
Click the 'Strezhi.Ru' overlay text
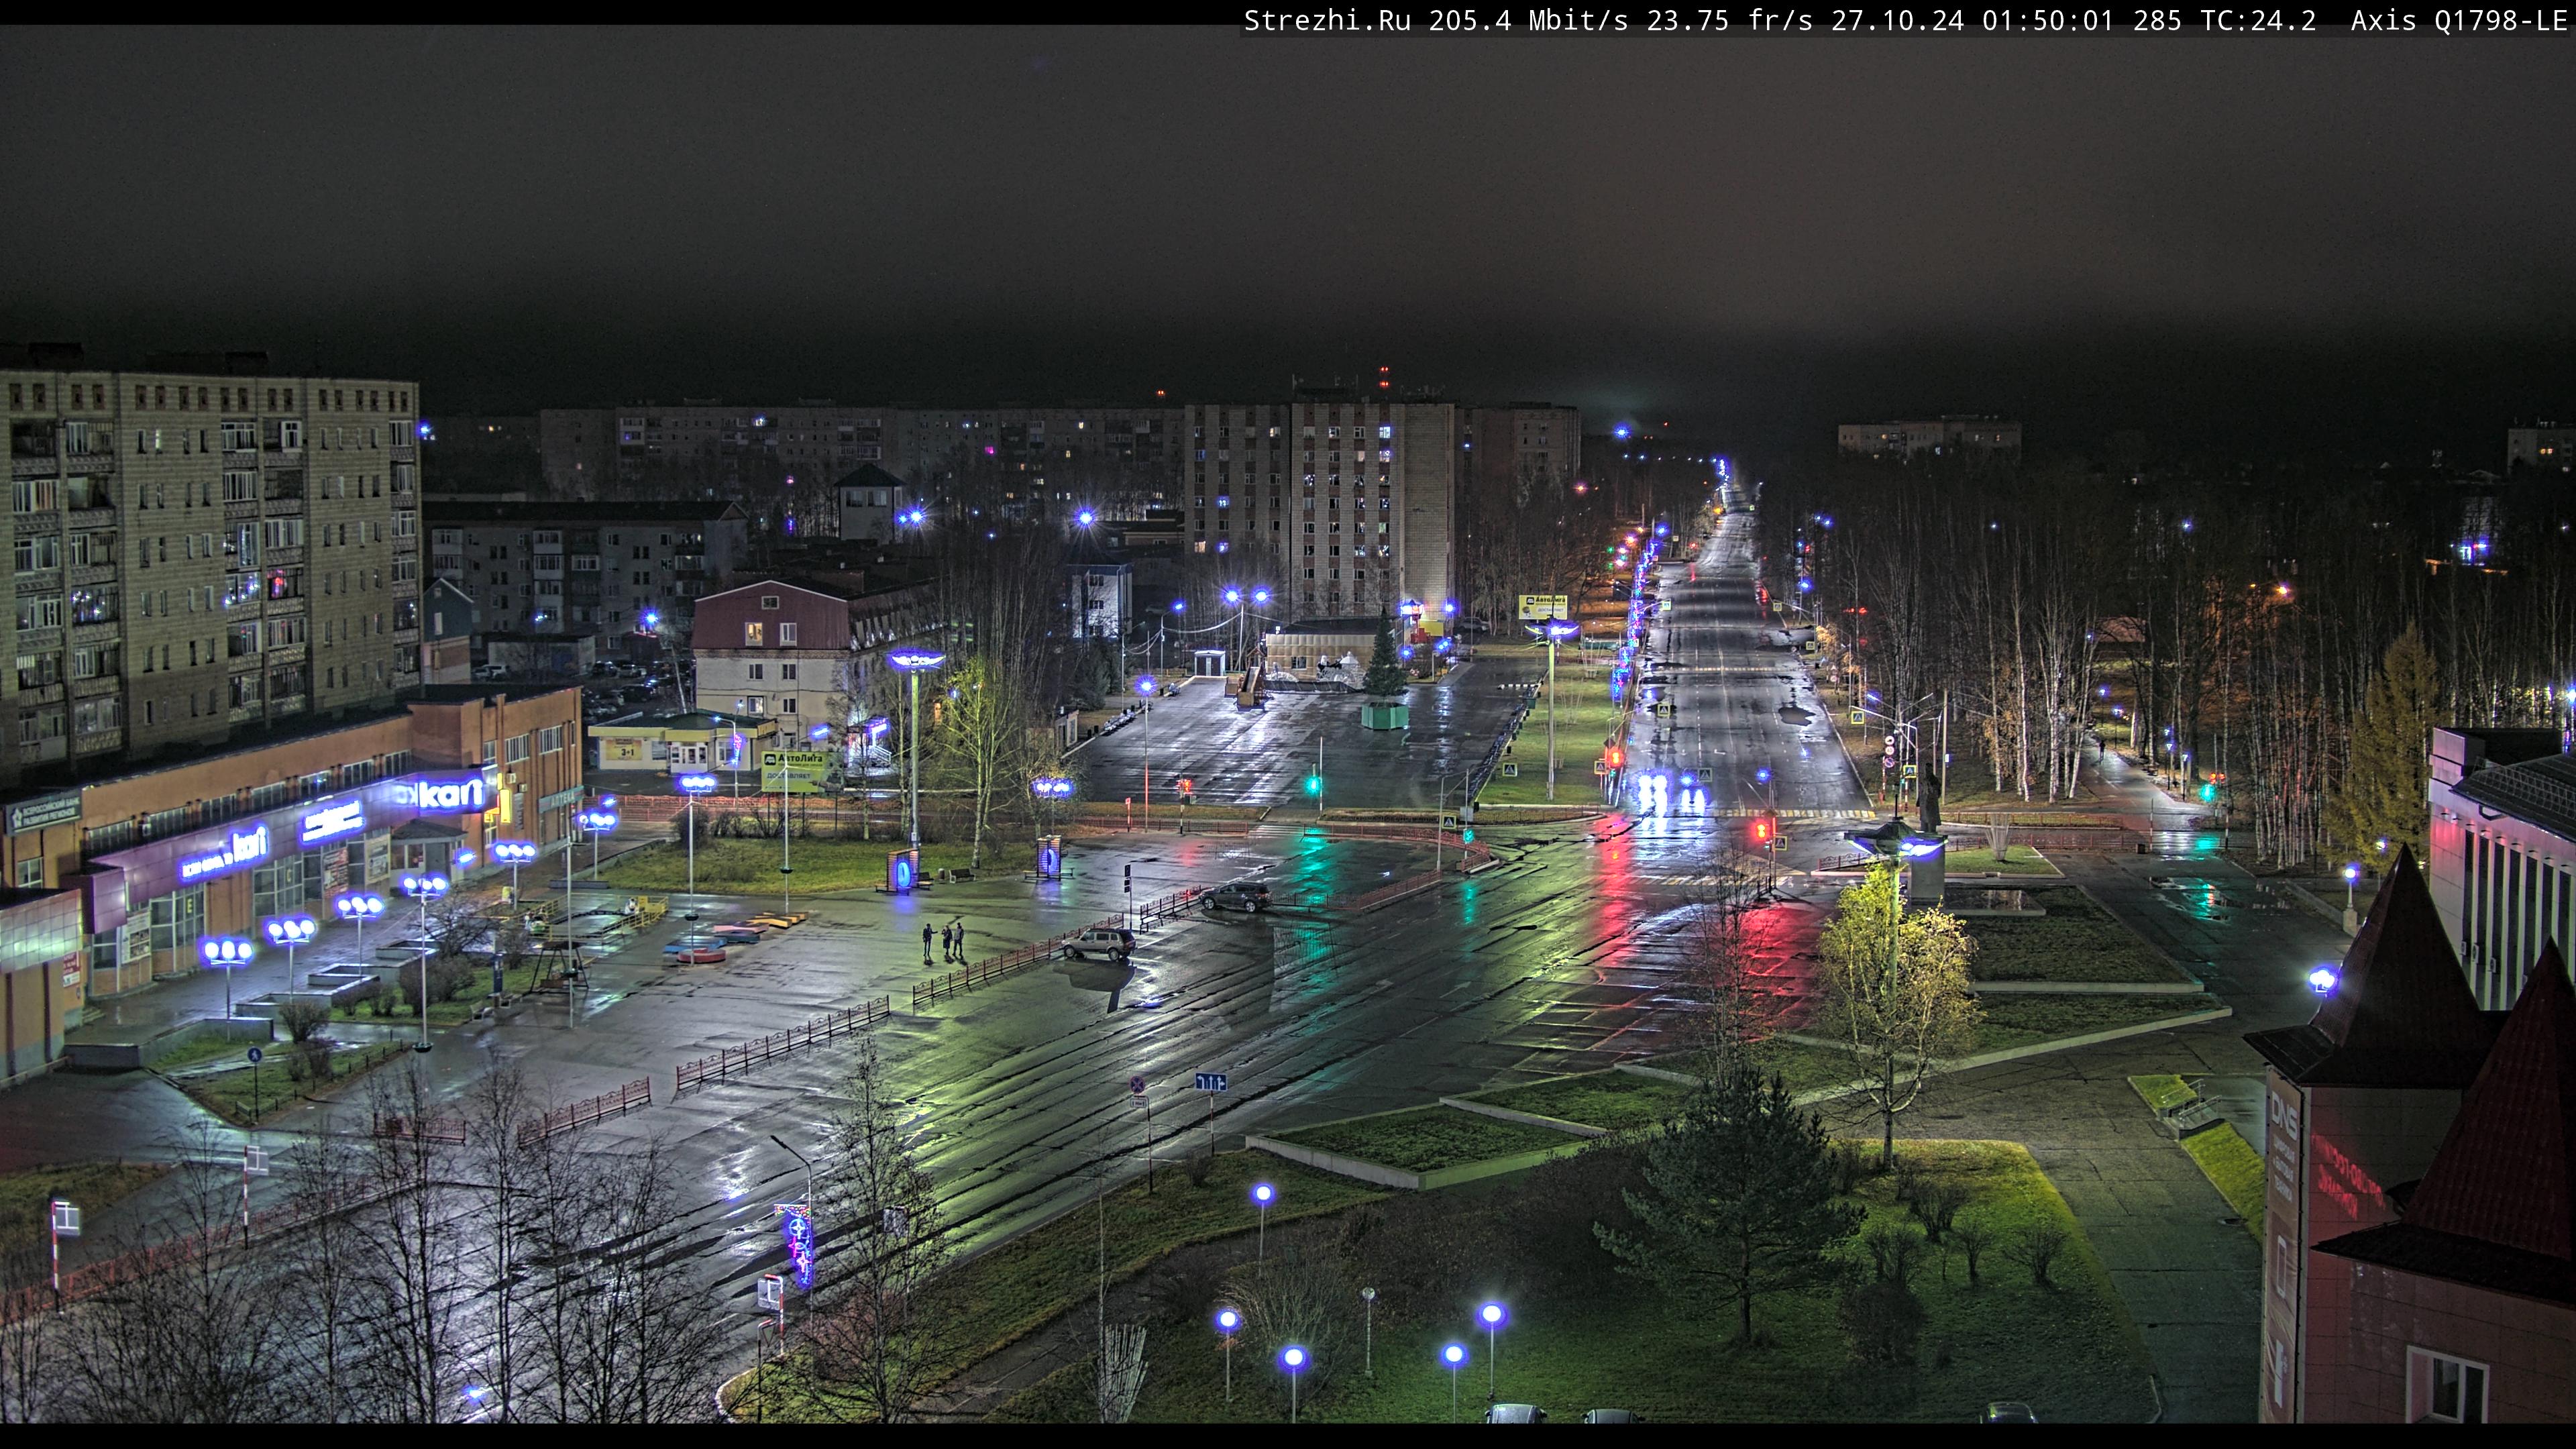click(1327, 20)
